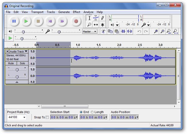Image resolution: width=187 pixels, height=134 pixels.
Task: Select the Multi-Tool asterisk mode
Action: click(102, 25)
